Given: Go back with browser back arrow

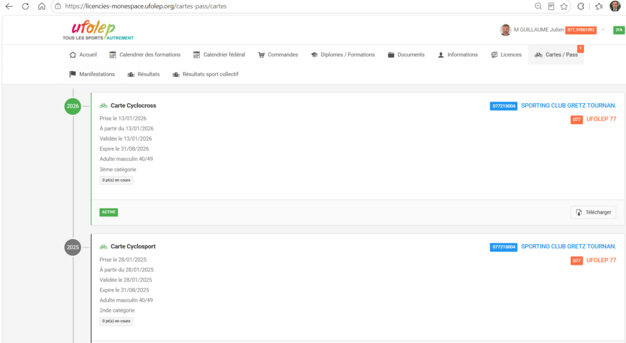Looking at the screenshot, I should click(x=9, y=6).
